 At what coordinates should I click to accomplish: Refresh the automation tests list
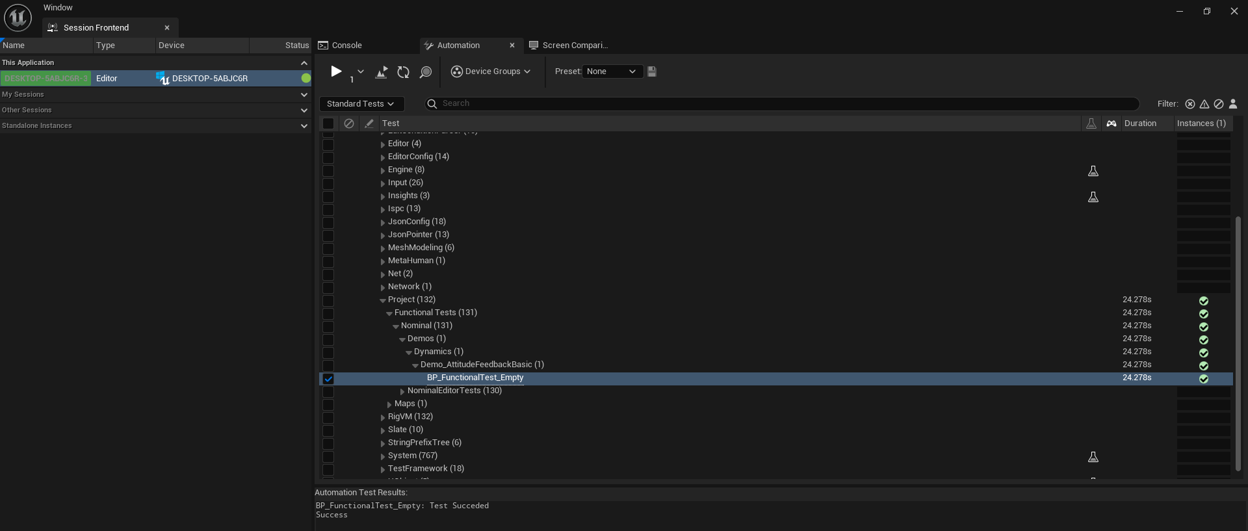tap(404, 71)
